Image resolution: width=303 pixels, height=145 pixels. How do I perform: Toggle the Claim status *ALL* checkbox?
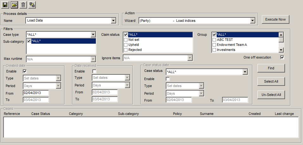tap(126, 35)
